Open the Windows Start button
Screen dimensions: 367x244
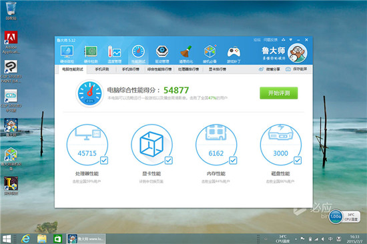[x=7, y=239]
